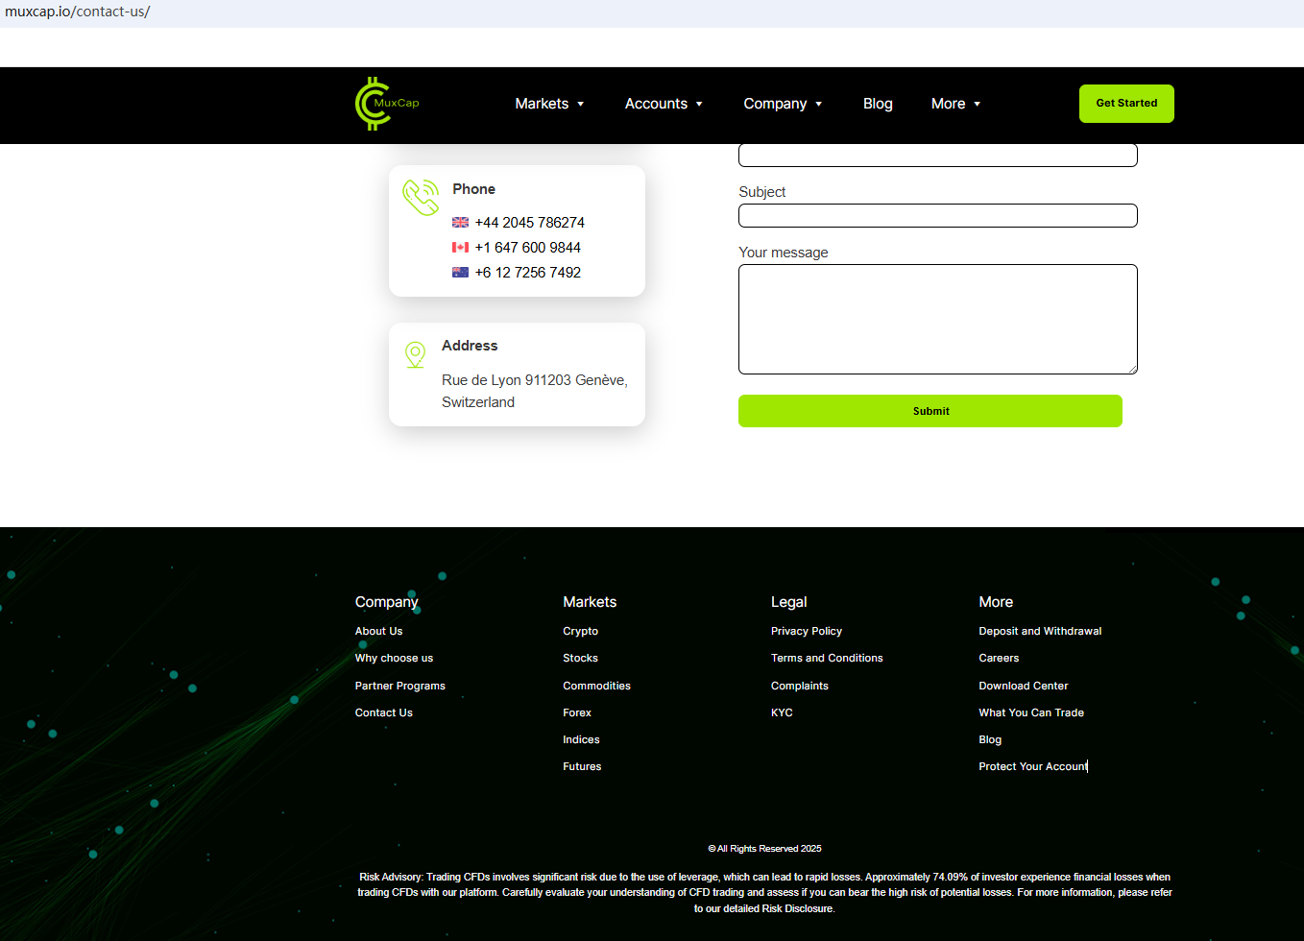The width and height of the screenshot is (1304, 941).
Task: Open Careers footer link
Action: click(x=1000, y=658)
